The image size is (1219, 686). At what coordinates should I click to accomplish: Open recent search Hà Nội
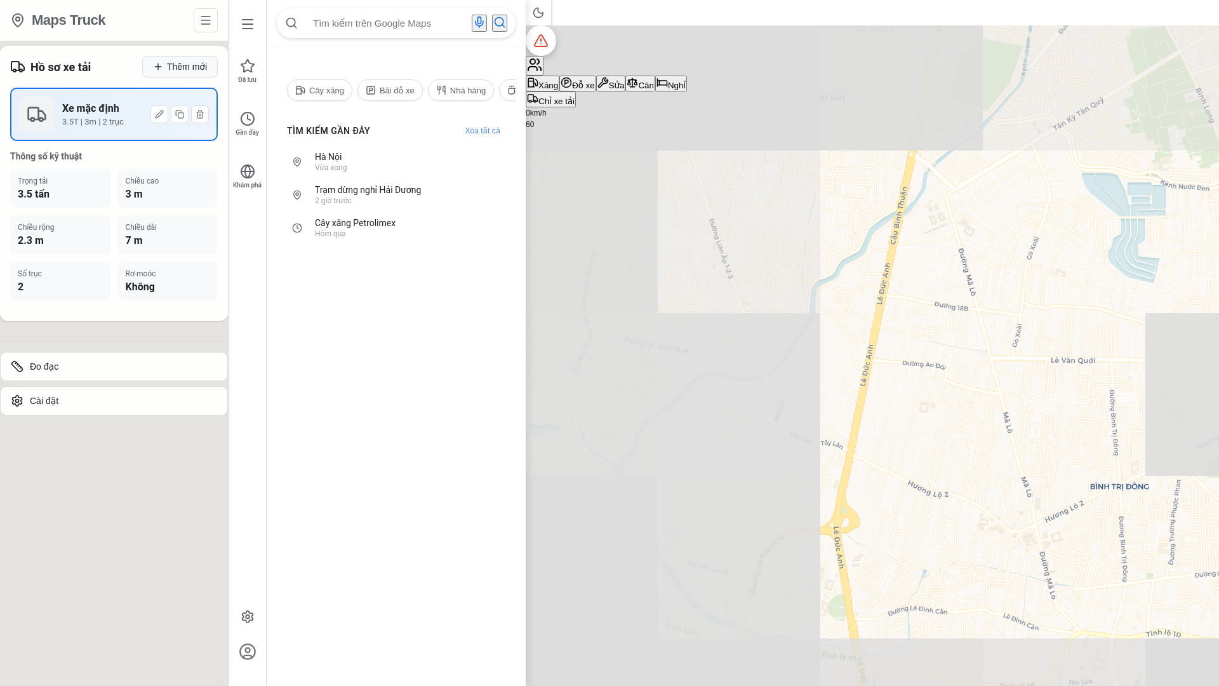[x=396, y=162]
